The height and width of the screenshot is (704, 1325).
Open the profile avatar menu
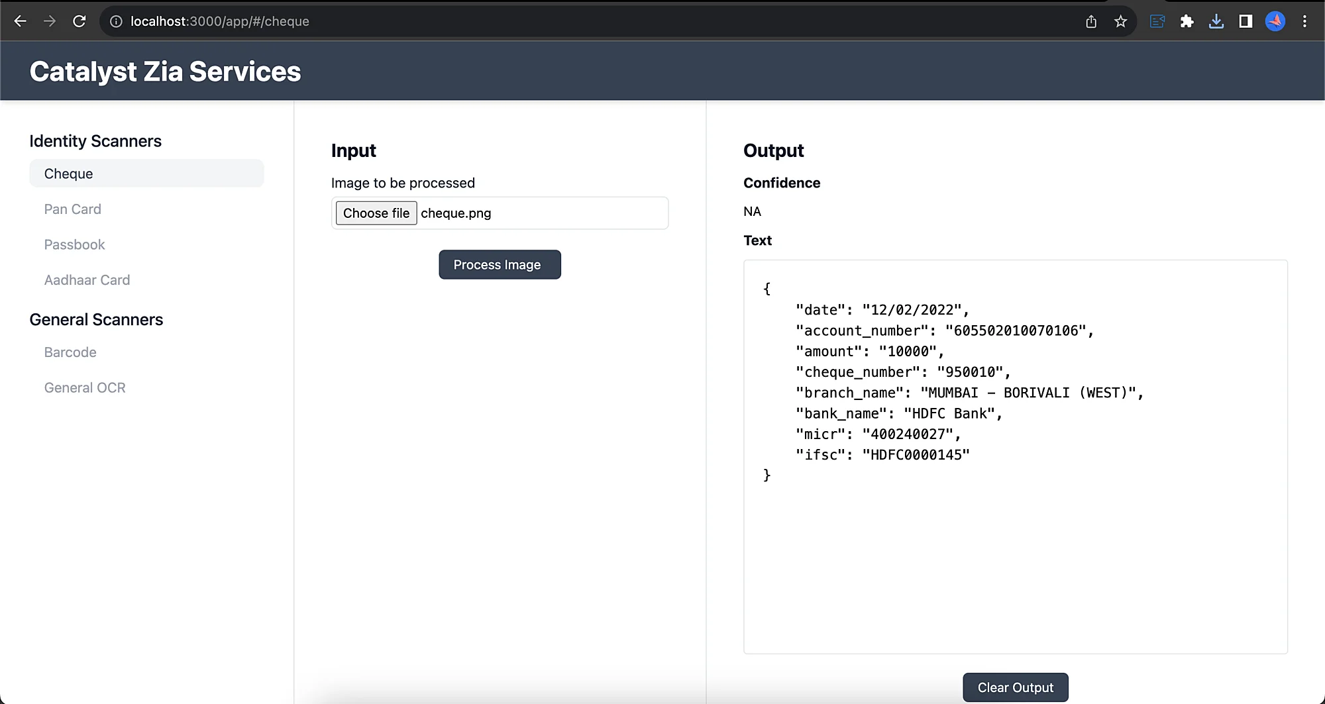click(1275, 21)
